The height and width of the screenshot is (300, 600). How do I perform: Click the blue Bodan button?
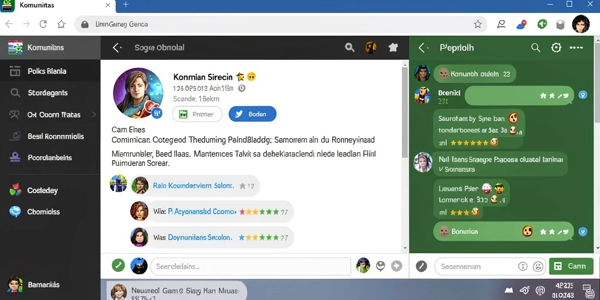click(x=253, y=114)
